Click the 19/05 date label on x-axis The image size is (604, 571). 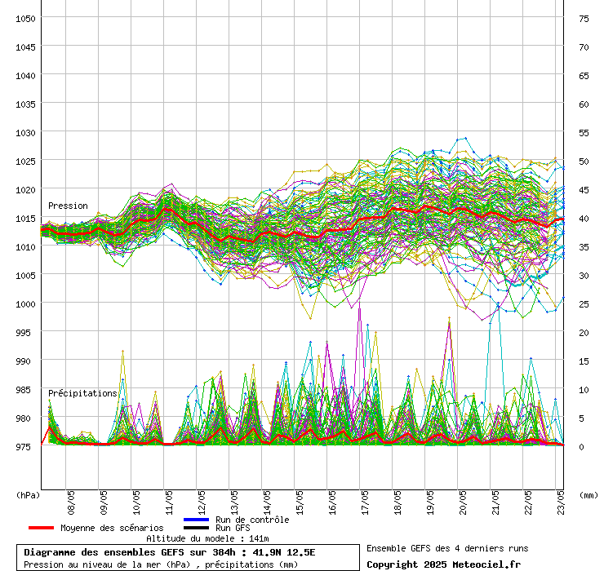pyautogui.click(x=430, y=502)
